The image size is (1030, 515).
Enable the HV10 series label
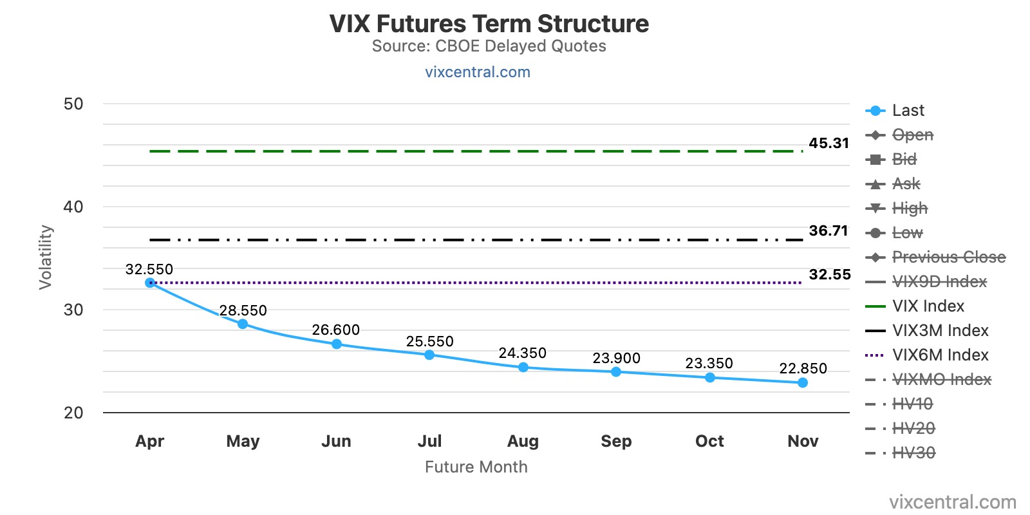912,404
